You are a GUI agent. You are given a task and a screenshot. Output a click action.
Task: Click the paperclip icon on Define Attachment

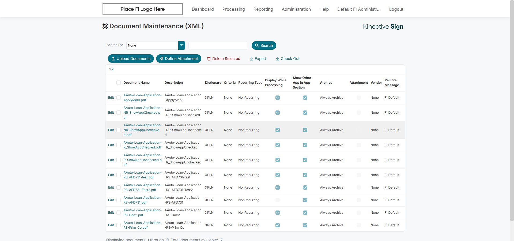(161, 59)
